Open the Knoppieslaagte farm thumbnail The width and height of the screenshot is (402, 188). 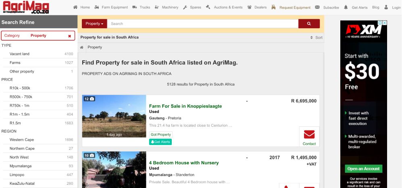[114, 116]
